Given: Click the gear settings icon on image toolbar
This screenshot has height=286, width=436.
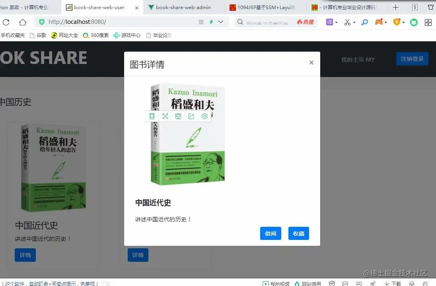Looking at the screenshot, I should [204, 116].
